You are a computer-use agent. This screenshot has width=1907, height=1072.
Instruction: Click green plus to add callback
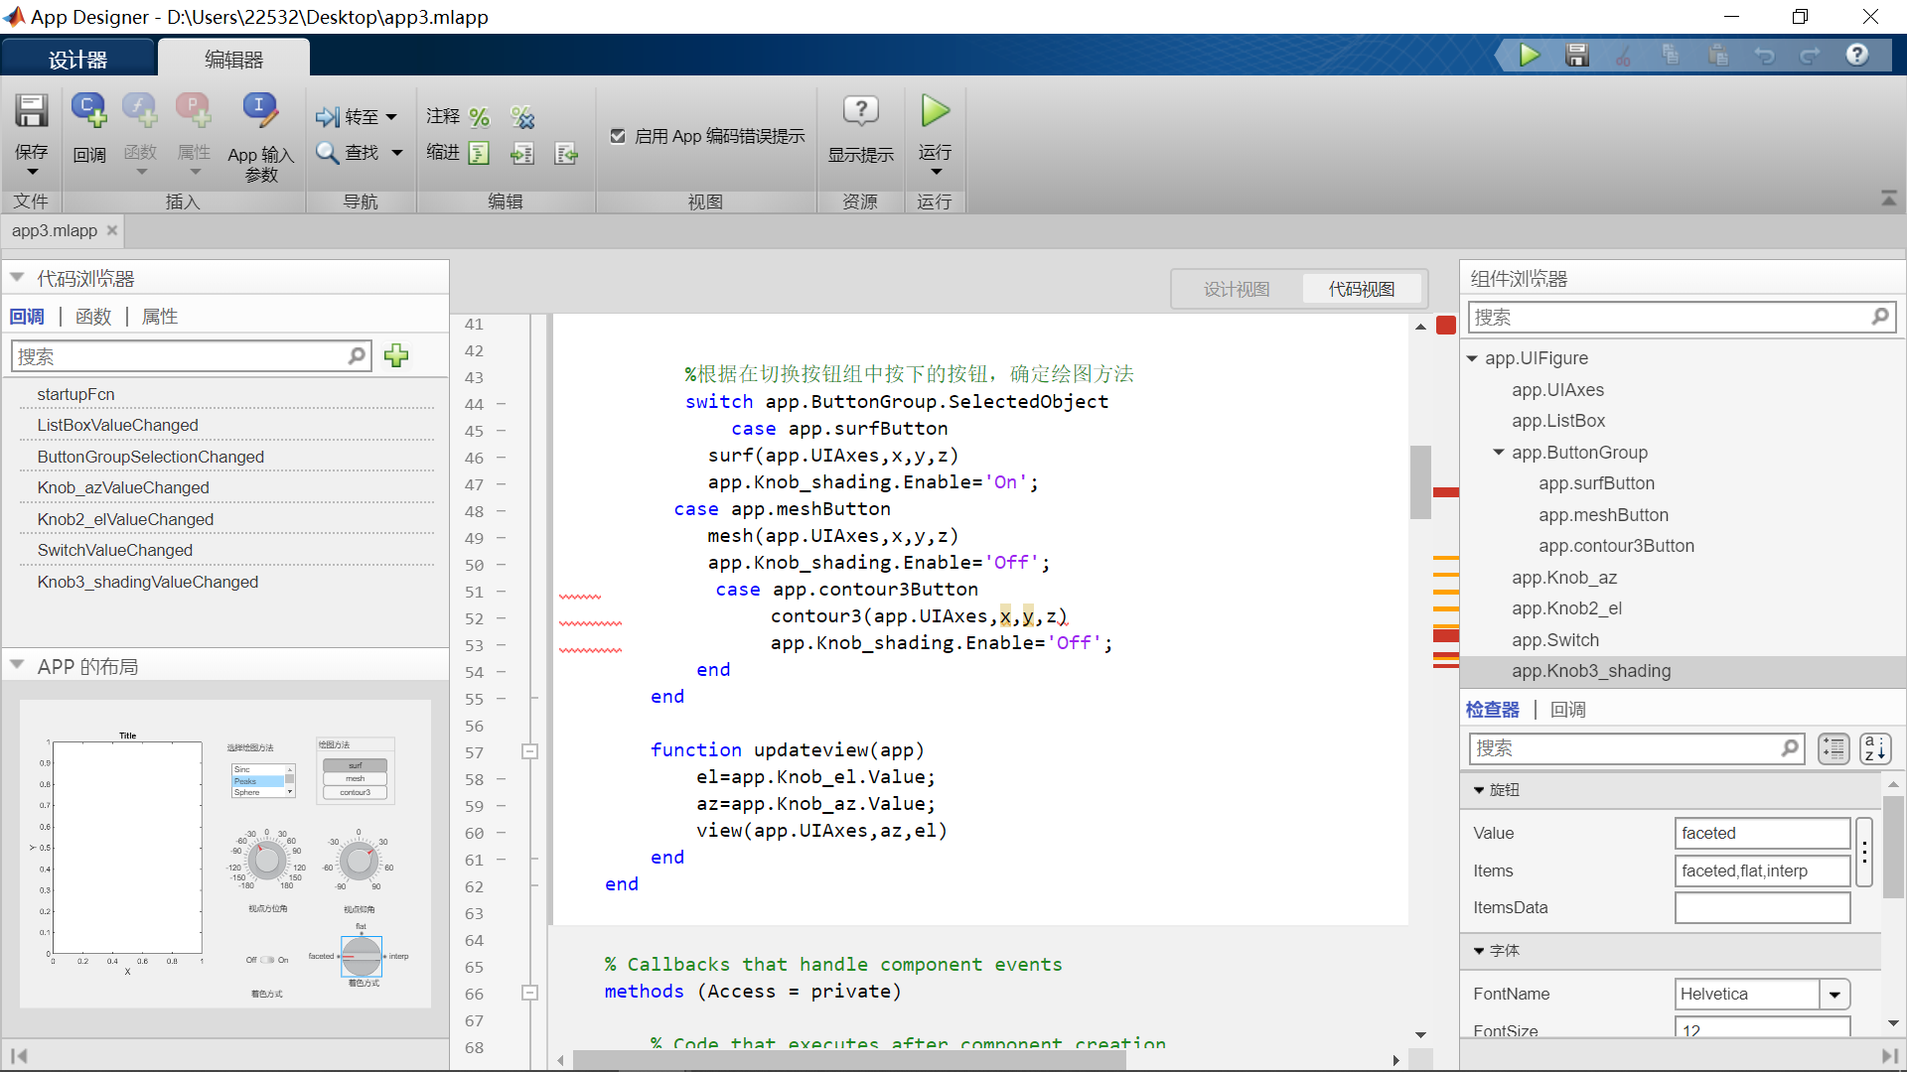(396, 355)
